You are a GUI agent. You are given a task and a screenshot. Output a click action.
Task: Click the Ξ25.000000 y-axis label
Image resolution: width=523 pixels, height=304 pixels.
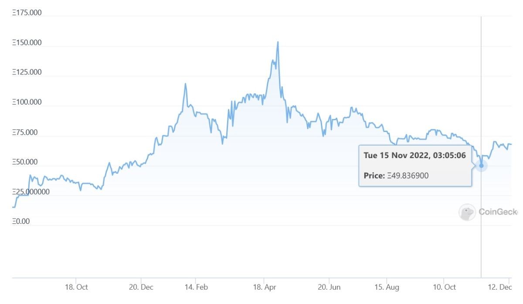point(31,192)
